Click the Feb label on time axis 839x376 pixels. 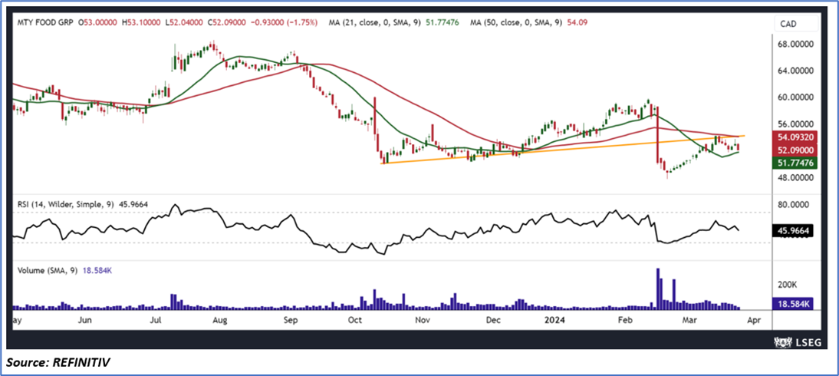click(624, 320)
